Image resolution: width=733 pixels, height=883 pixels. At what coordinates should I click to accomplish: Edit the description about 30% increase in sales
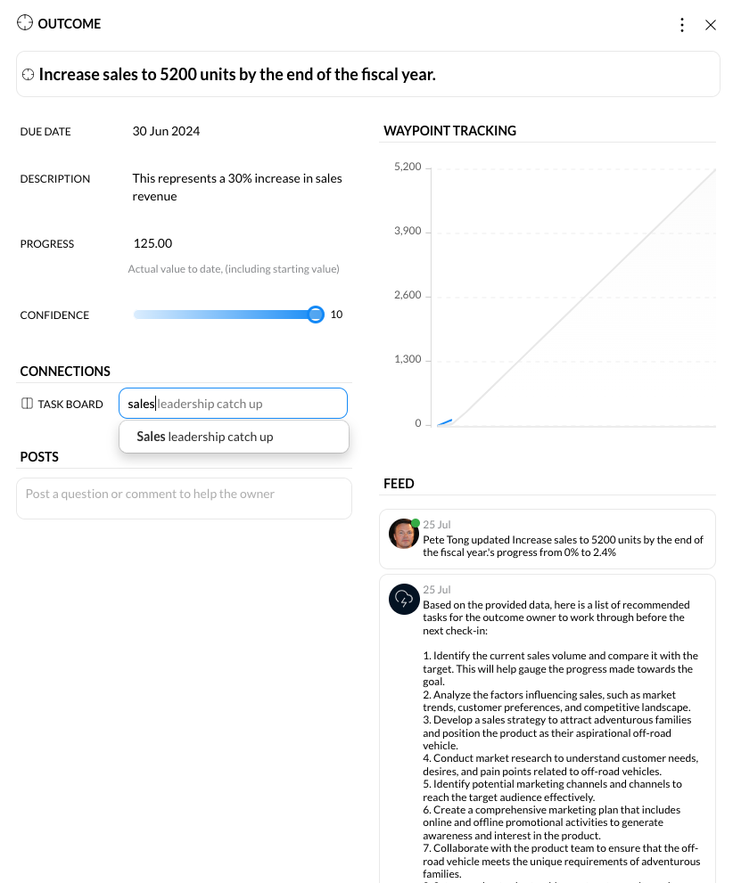pyautogui.click(x=237, y=187)
